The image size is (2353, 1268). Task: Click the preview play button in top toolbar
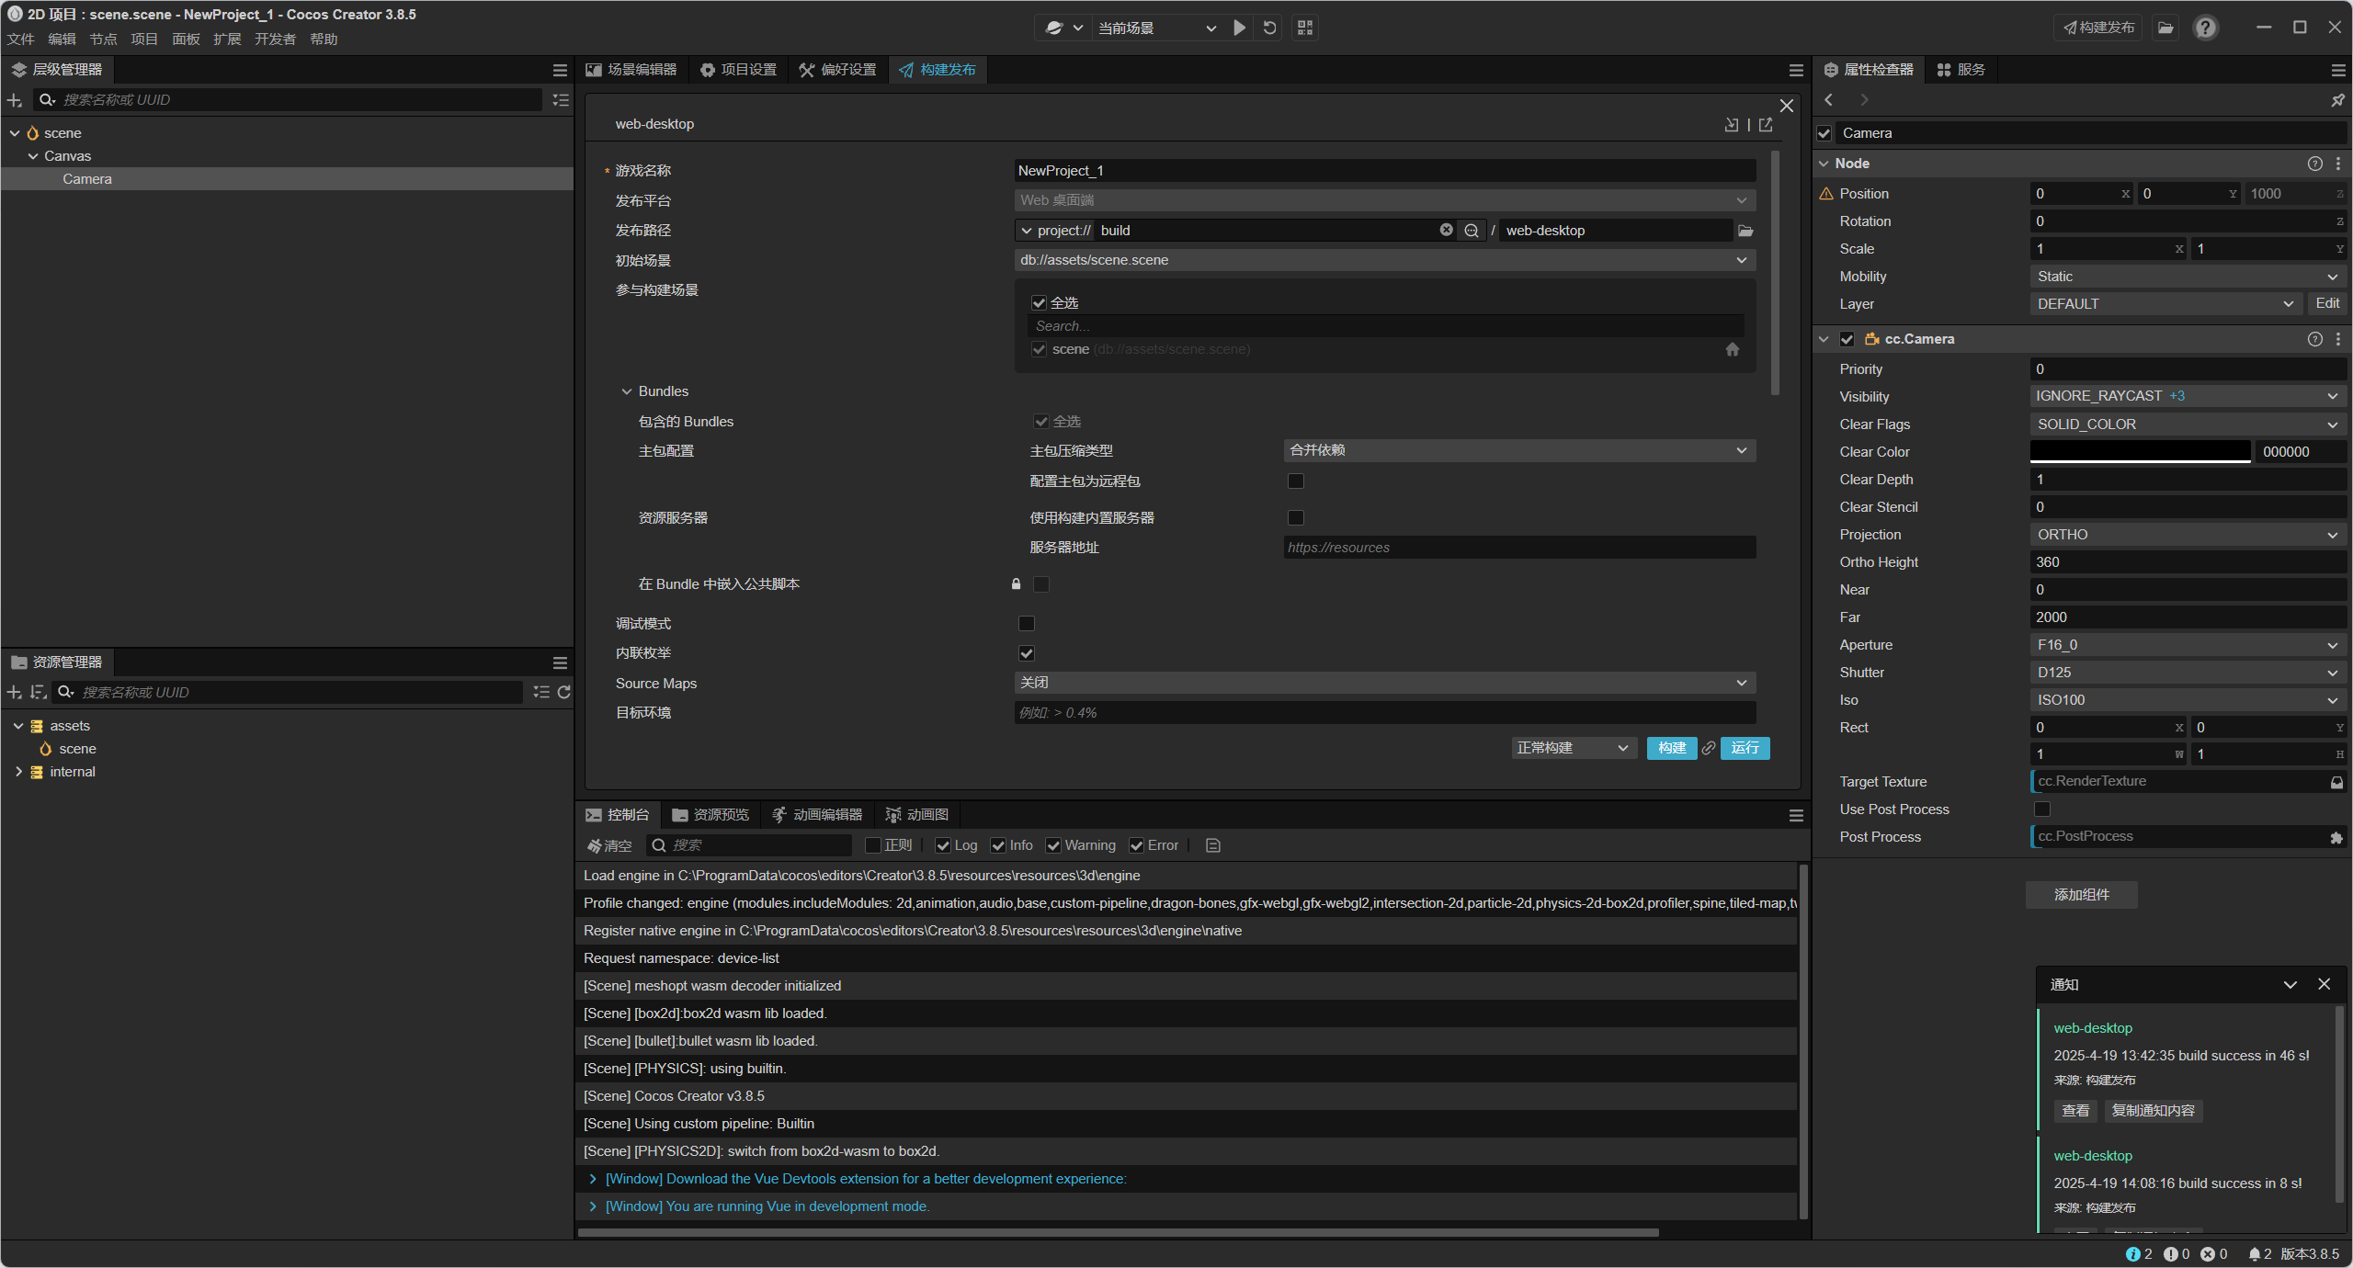click(x=1239, y=28)
